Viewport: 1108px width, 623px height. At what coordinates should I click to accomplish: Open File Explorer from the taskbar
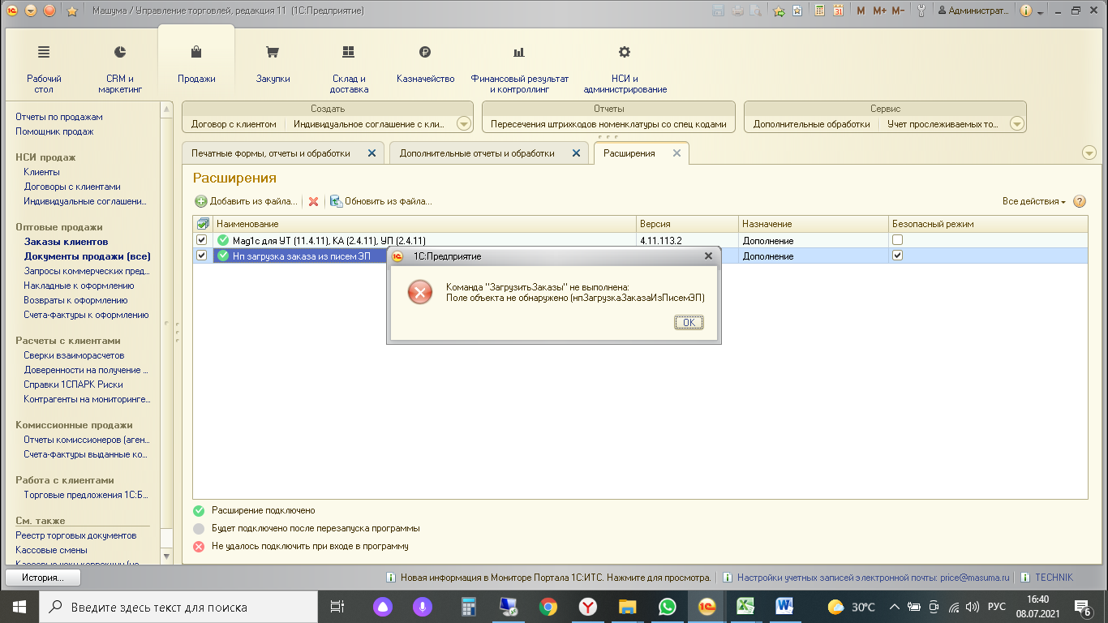coord(628,607)
